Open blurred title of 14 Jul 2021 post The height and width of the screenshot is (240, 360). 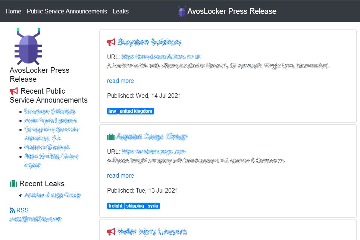150,42
